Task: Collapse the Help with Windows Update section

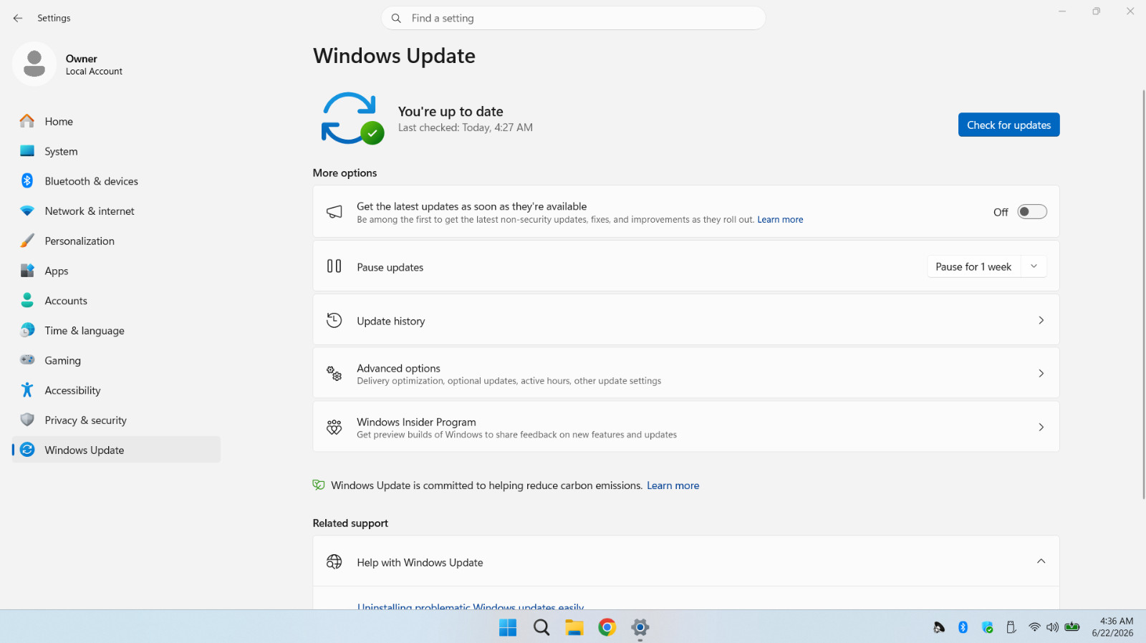Action: 1041,561
